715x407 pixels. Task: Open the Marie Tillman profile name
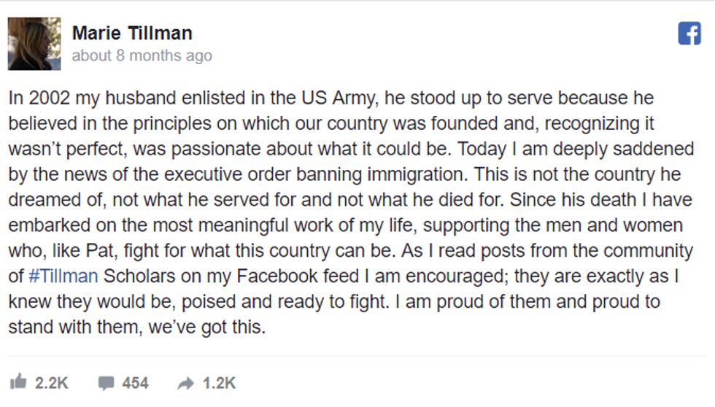coord(132,34)
